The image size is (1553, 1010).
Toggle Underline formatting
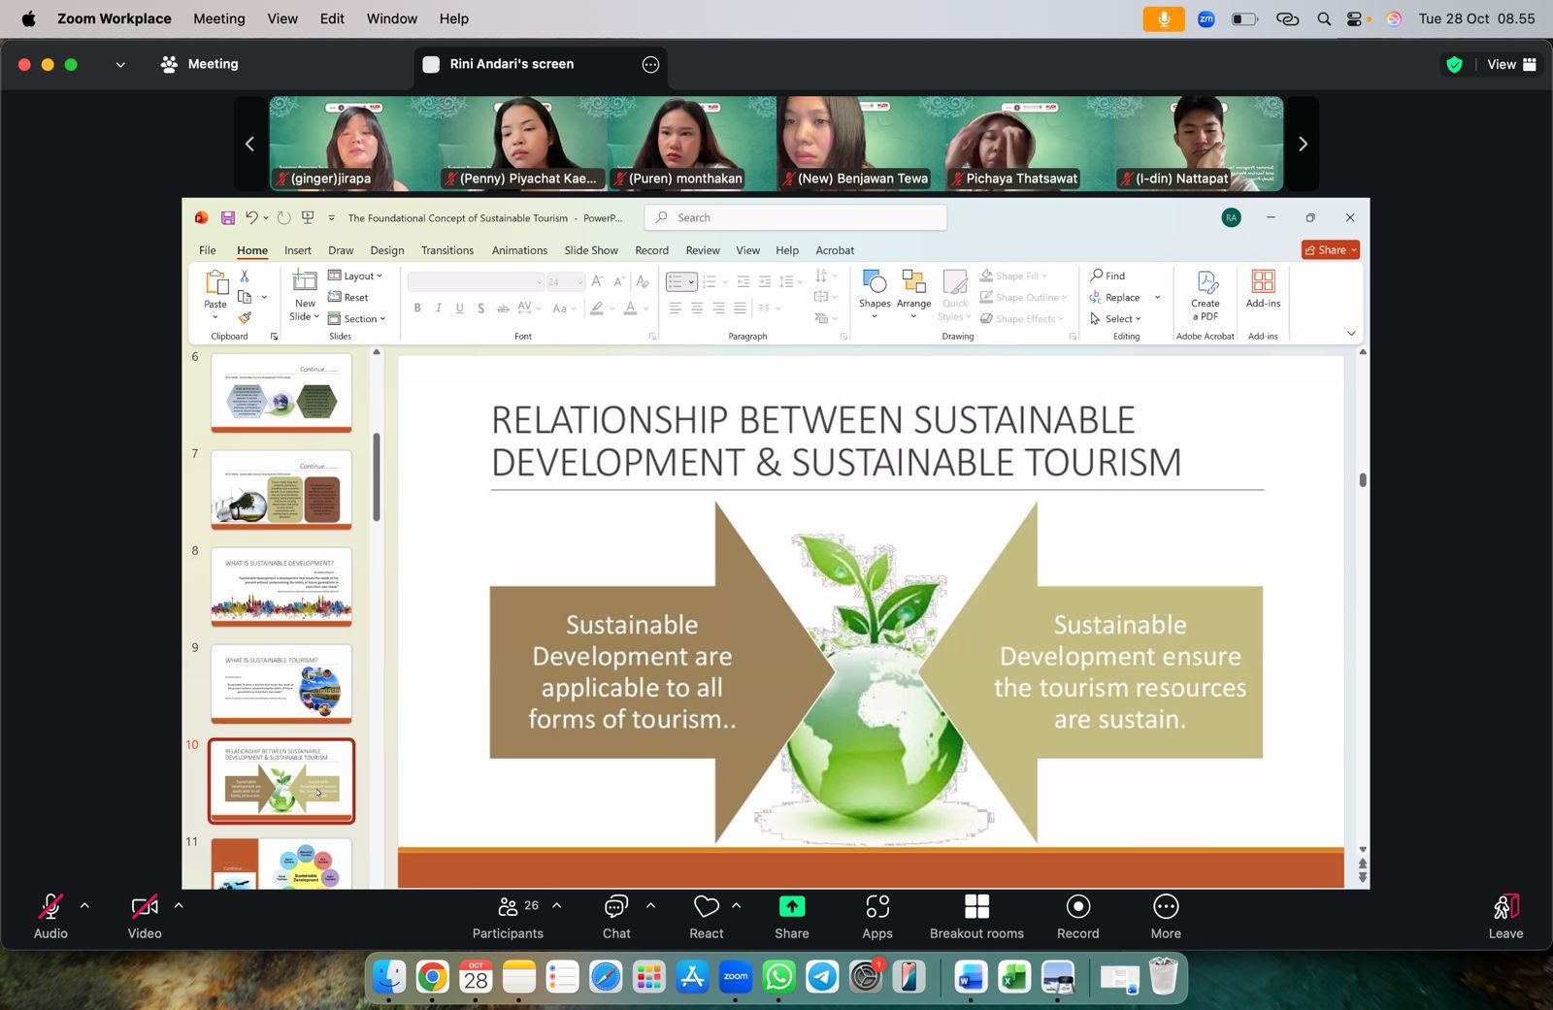(459, 309)
